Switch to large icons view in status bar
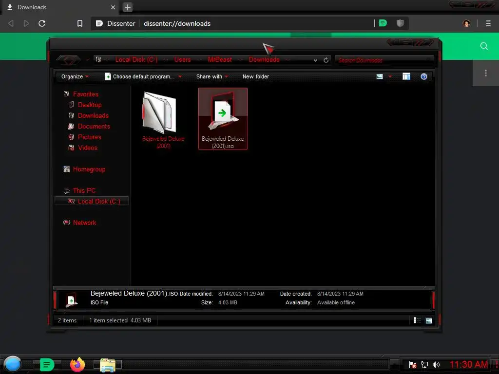 click(x=429, y=320)
